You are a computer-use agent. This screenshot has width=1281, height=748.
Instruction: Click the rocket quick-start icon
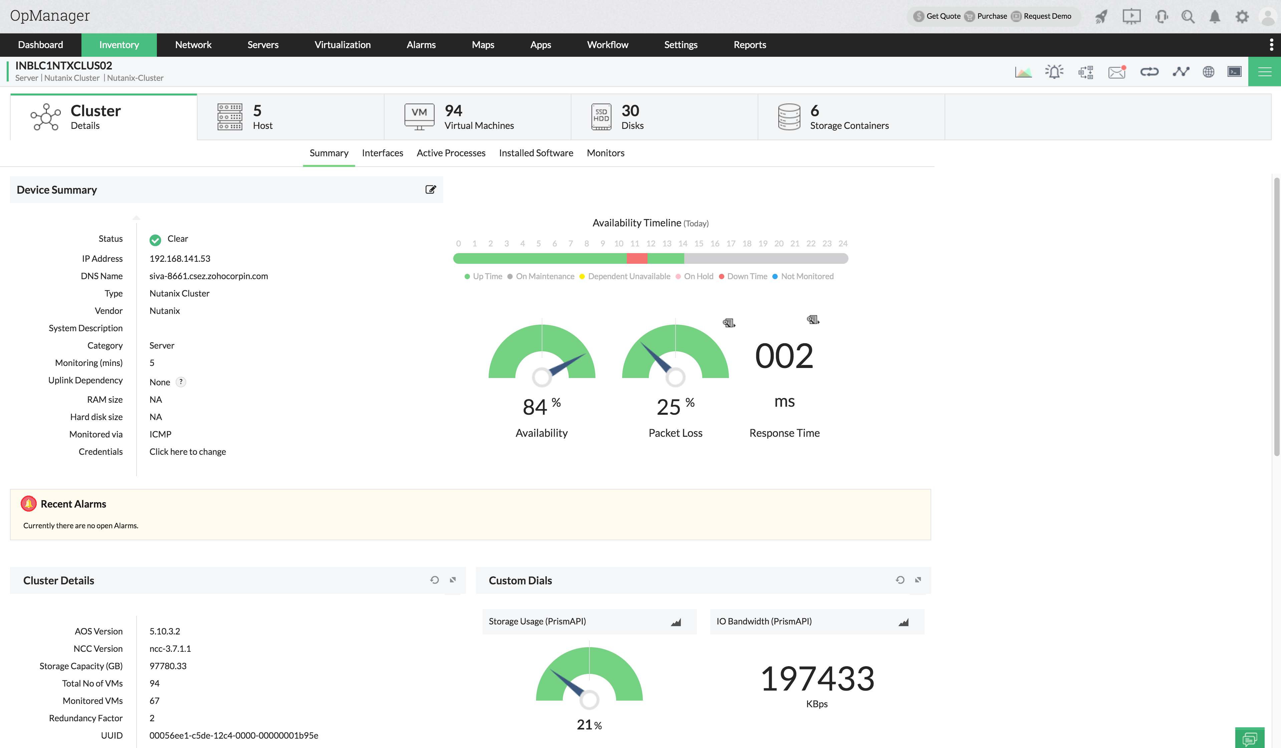[x=1101, y=16]
